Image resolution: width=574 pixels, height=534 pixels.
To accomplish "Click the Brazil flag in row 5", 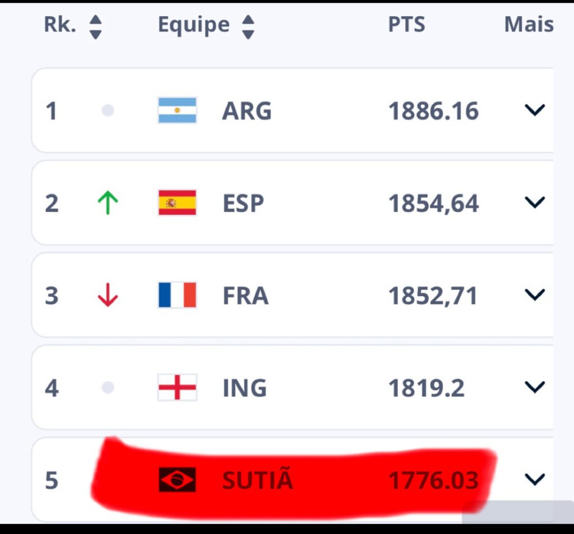I will point(177,480).
